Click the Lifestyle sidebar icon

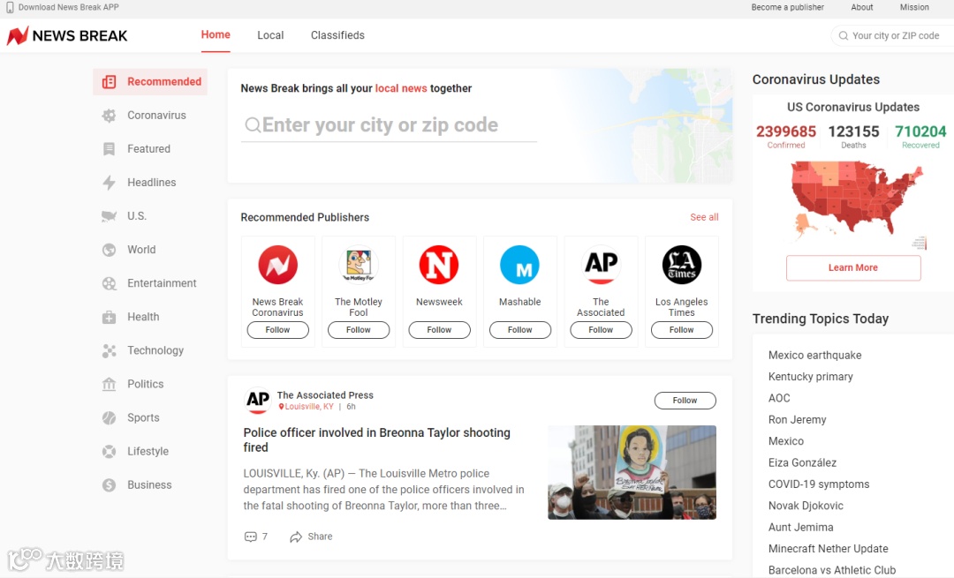pos(109,452)
